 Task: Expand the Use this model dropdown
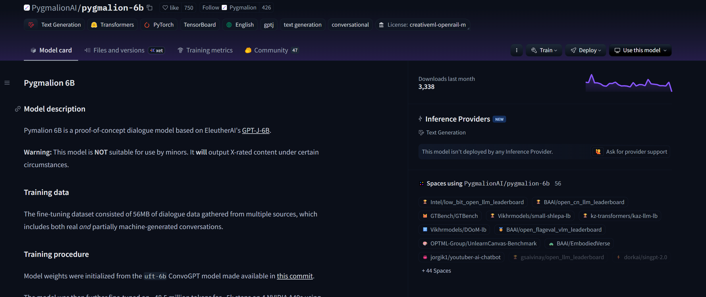click(x=640, y=50)
